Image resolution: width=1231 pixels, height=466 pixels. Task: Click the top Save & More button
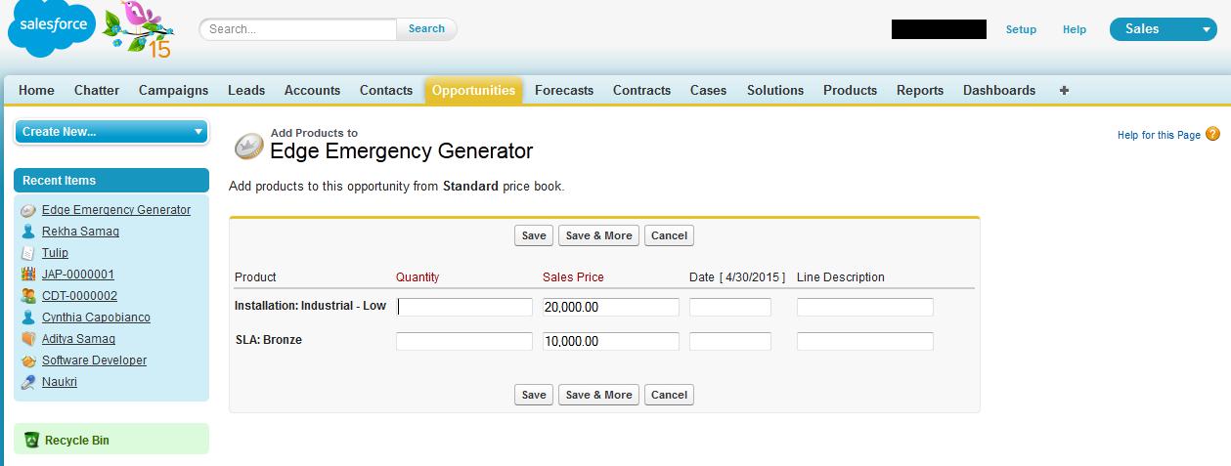click(598, 235)
